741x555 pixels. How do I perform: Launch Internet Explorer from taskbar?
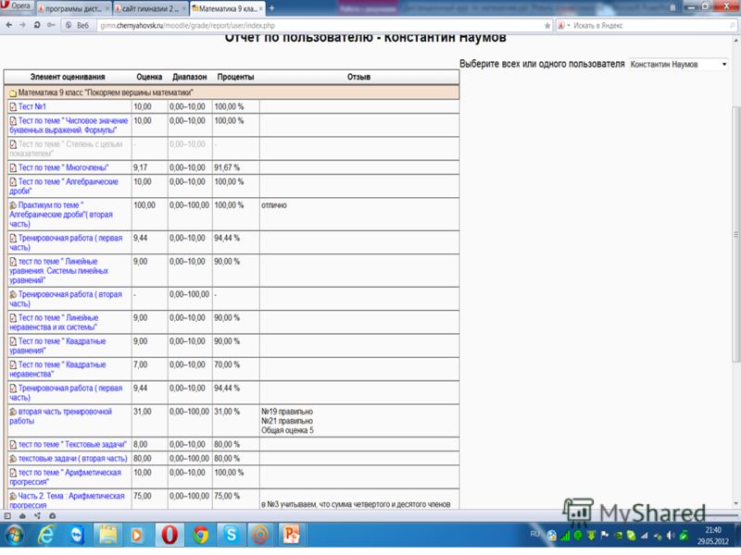click(45, 536)
